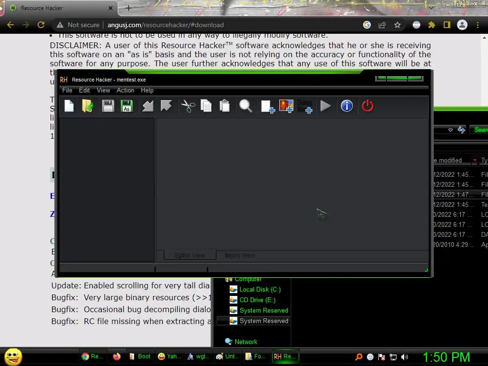The width and height of the screenshot is (488, 366).
Task: Toggle the Chrome side panel icon
Action: pos(447,25)
